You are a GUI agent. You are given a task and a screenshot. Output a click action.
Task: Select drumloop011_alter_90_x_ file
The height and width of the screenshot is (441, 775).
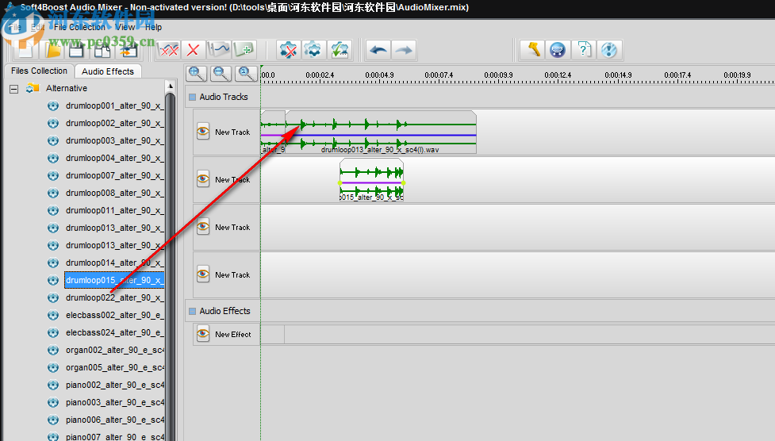coord(114,210)
